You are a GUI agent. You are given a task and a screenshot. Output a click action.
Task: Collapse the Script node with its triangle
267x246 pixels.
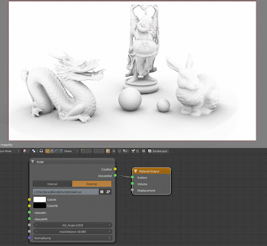pos(33,162)
